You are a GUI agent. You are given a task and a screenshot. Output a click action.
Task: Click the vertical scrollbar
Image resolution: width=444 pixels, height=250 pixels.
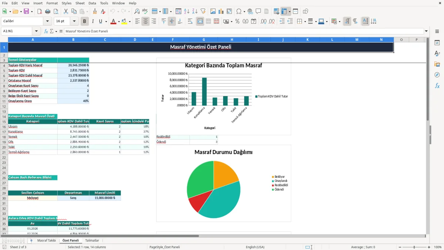tap(428, 135)
